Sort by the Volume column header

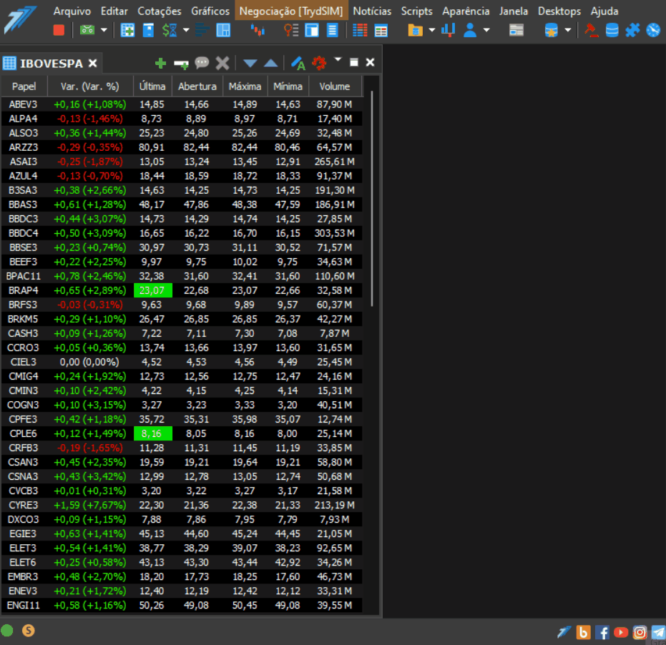click(x=335, y=87)
